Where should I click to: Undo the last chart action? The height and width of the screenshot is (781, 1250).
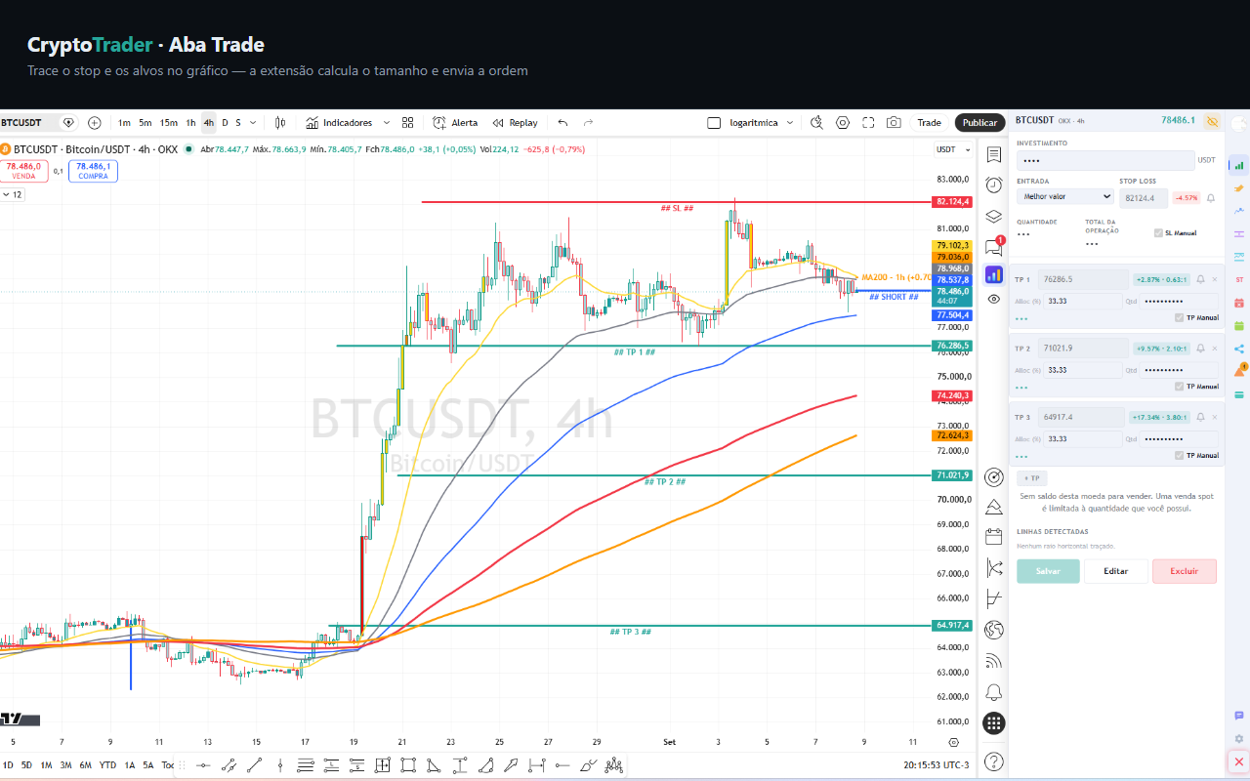[562, 123]
